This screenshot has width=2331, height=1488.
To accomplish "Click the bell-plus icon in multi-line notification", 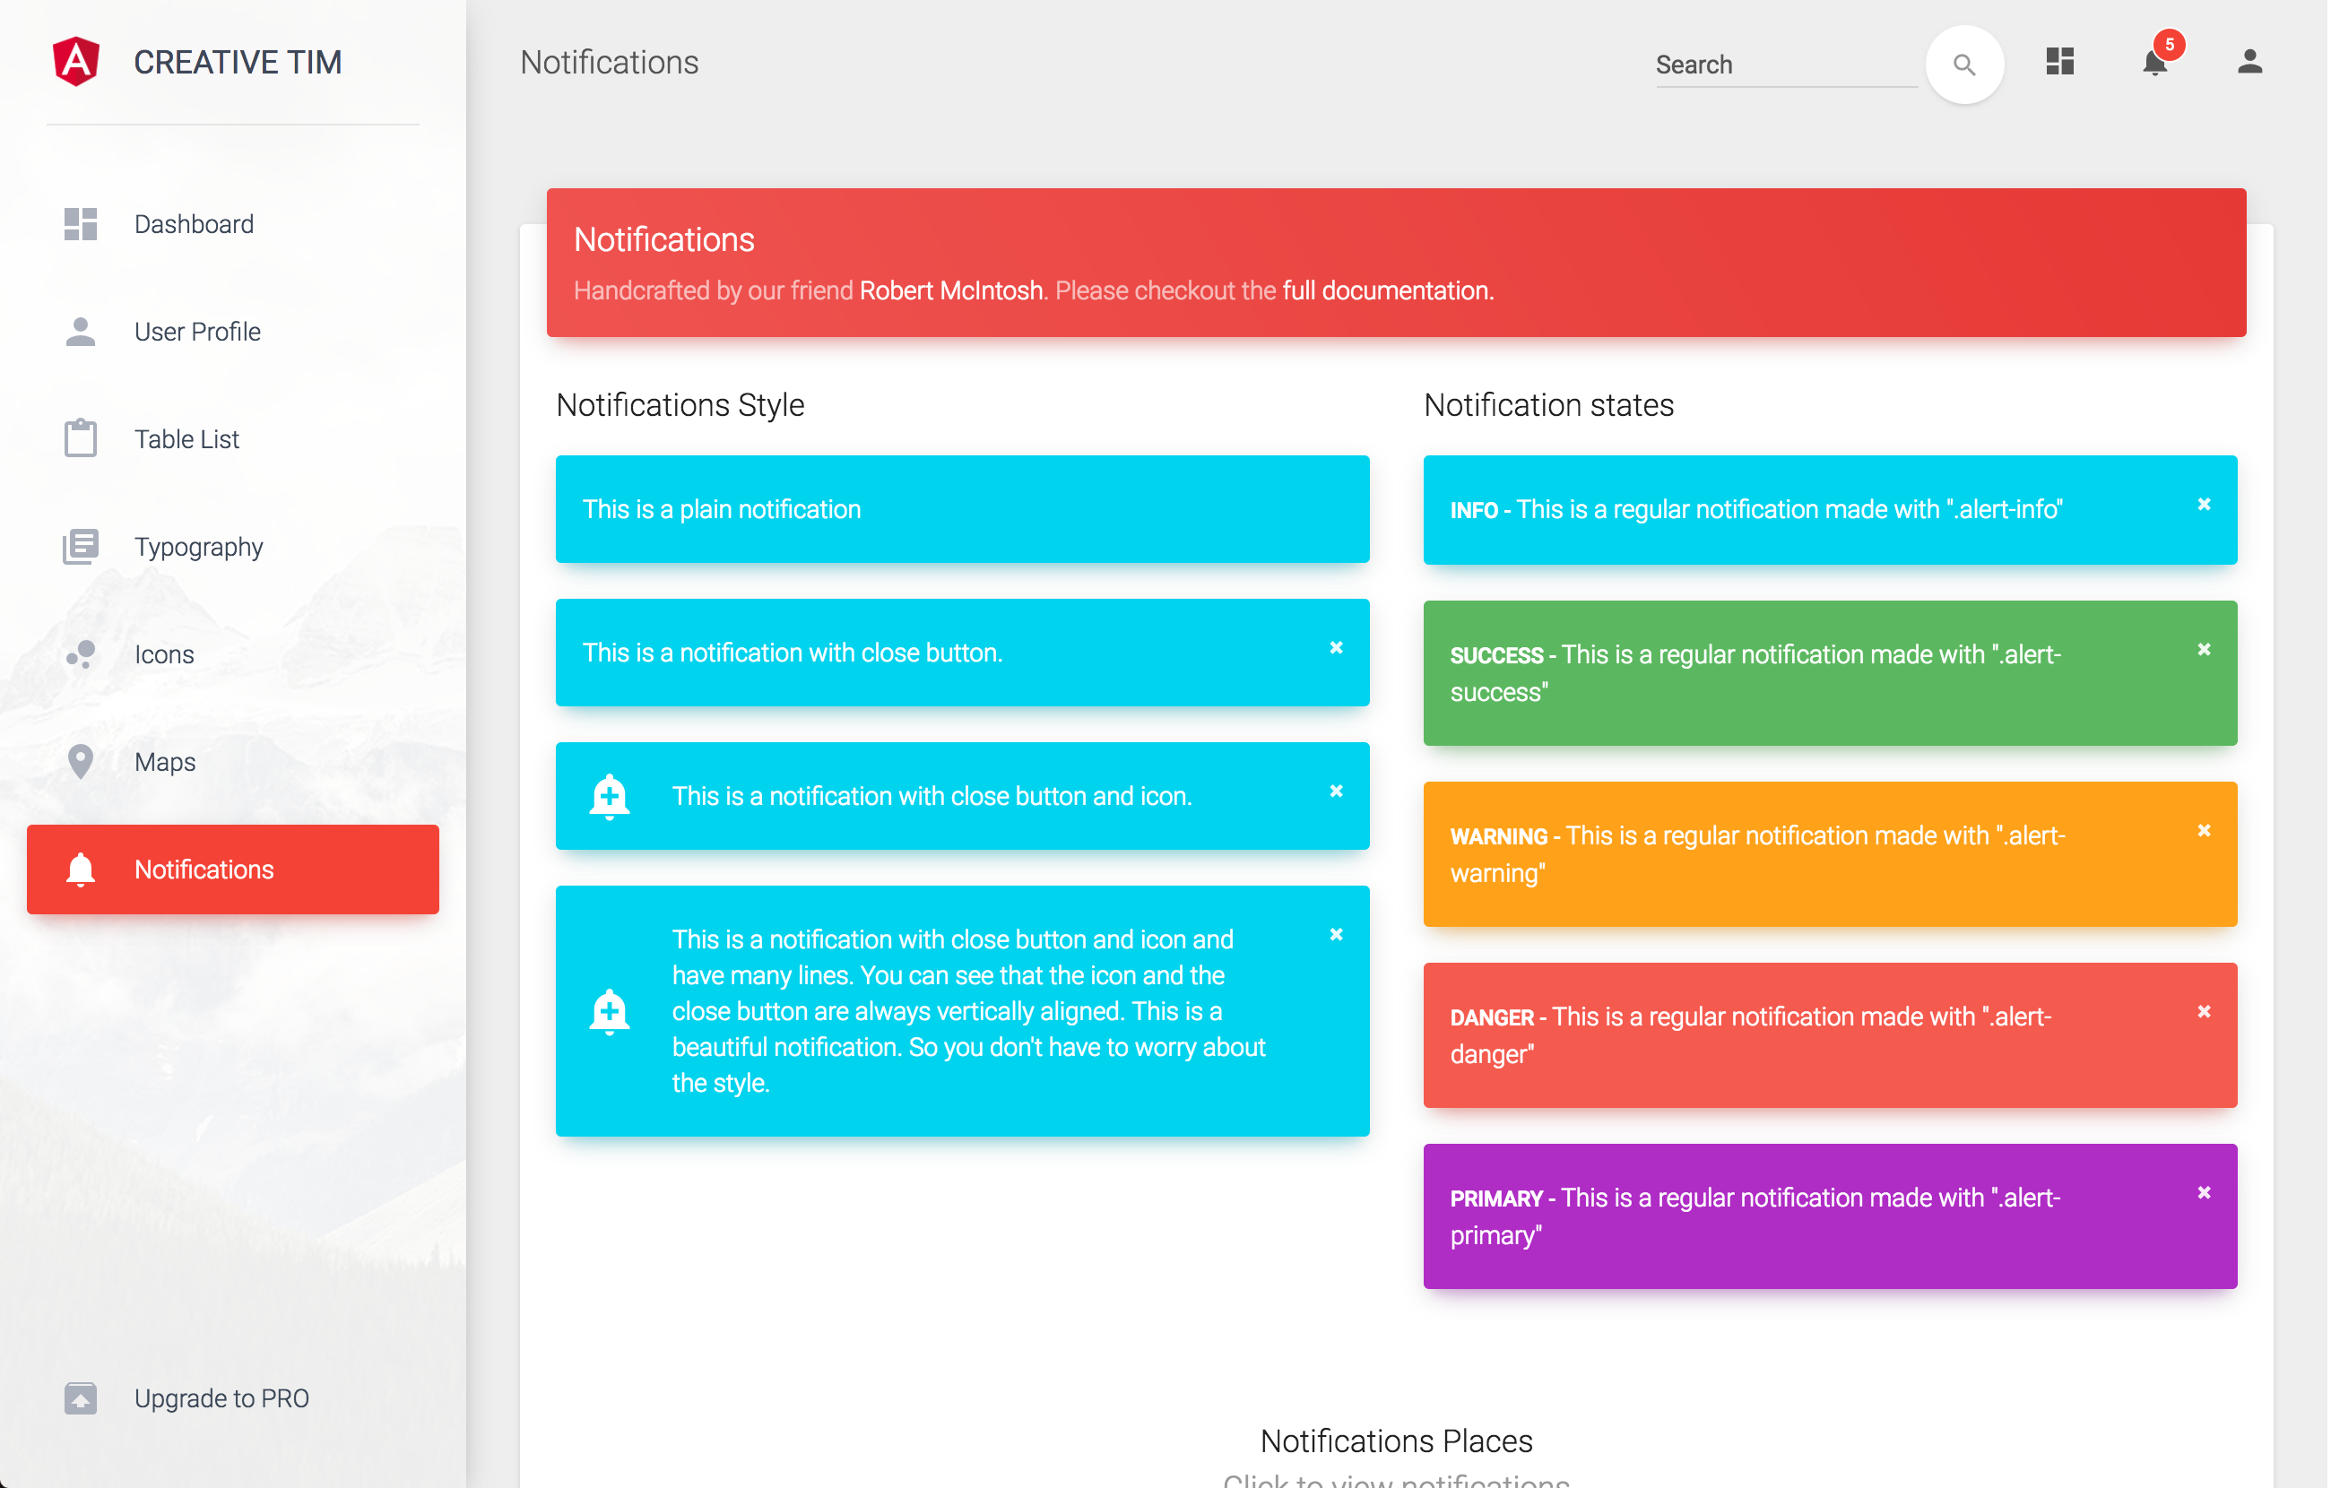I will tap(609, 1011).
